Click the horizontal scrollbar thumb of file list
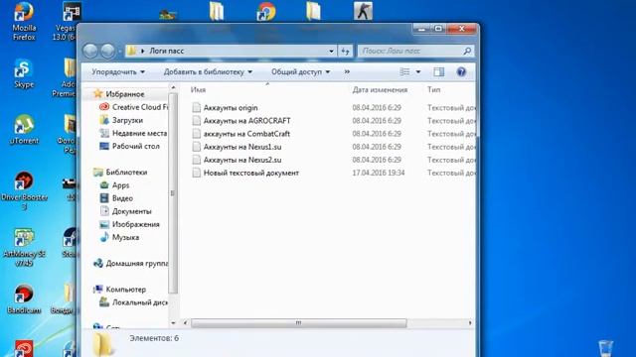Screen dimensions: 636x357 (299, 323)
